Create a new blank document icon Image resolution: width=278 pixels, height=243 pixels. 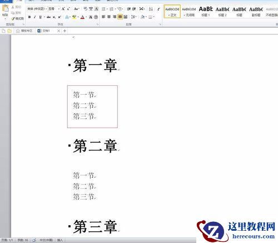click(x=3, y=31)
